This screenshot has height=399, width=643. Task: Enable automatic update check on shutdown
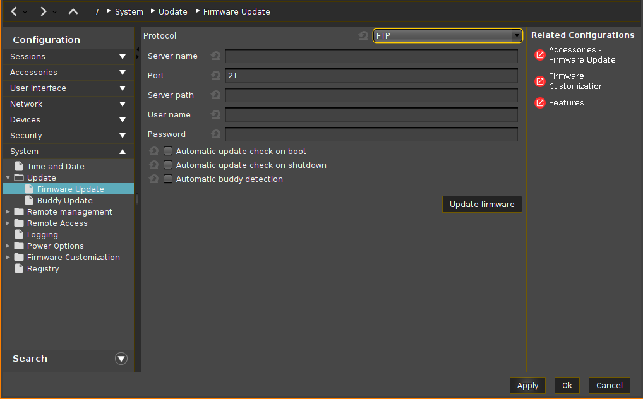[x=168, y=165]
